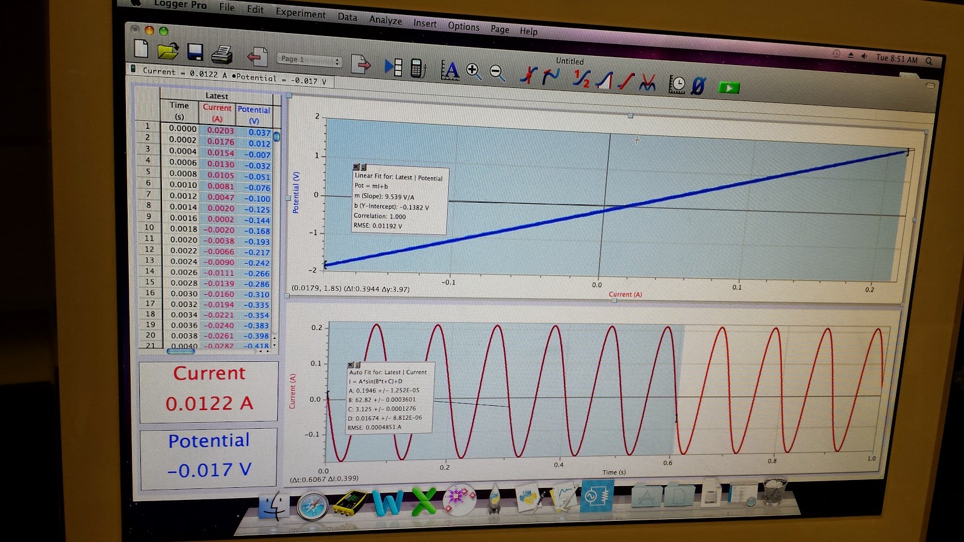Open Data Collection settings clock icon
Image resolution: width=964 pixels, height=542 pixels.
(677, 85)
